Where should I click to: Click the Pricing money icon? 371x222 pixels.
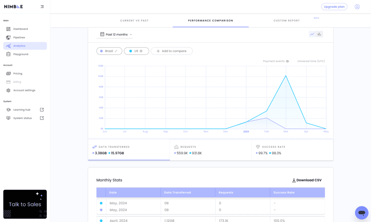coord(8,73)
